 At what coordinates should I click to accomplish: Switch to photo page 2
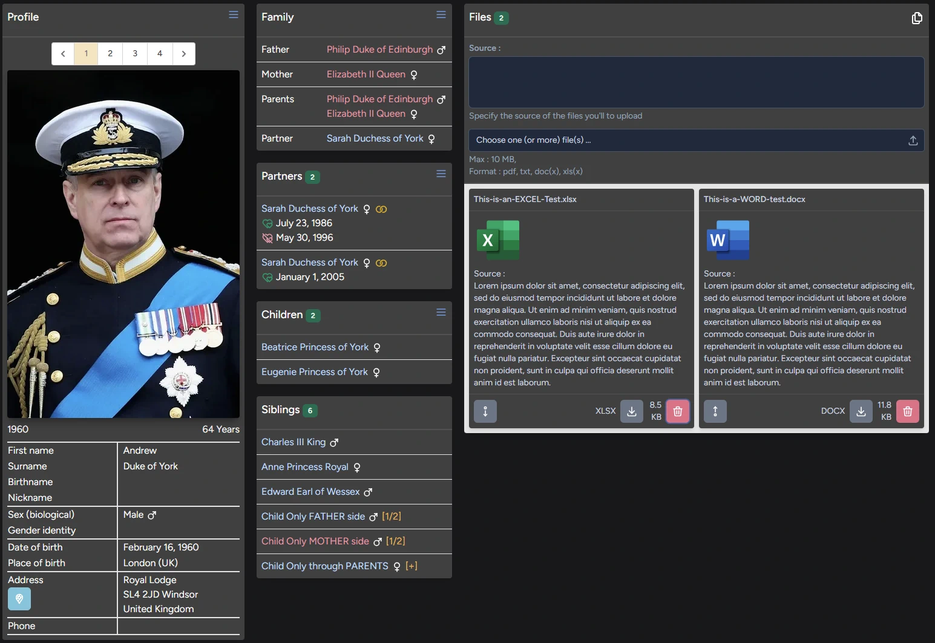[110, 54]
